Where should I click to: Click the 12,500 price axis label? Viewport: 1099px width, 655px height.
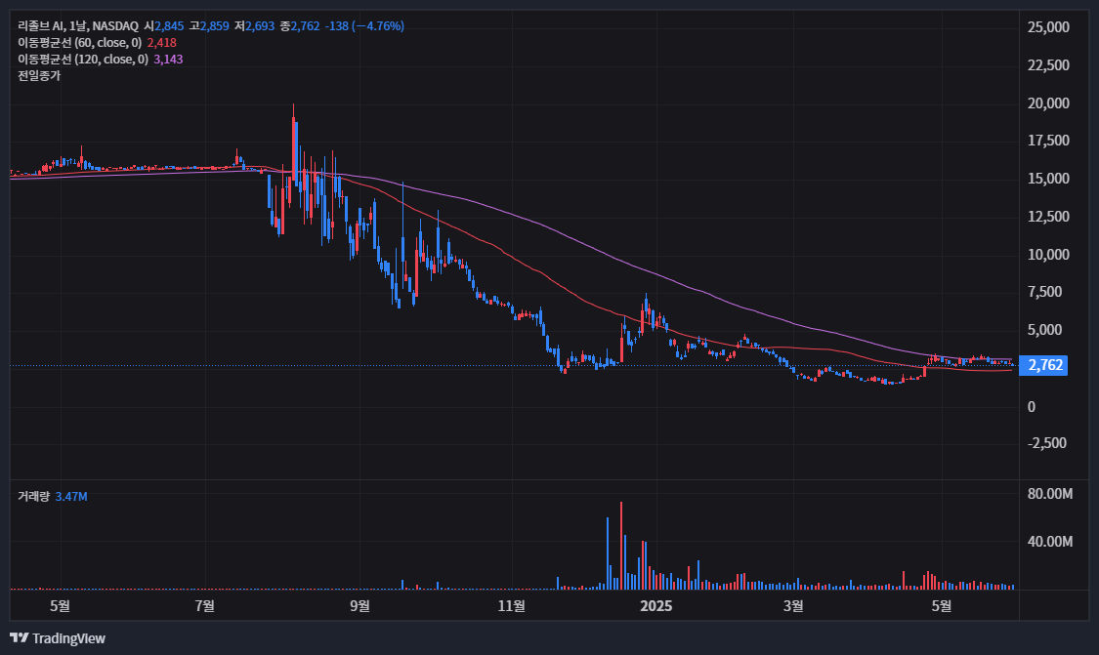[x=1048, y=217]
